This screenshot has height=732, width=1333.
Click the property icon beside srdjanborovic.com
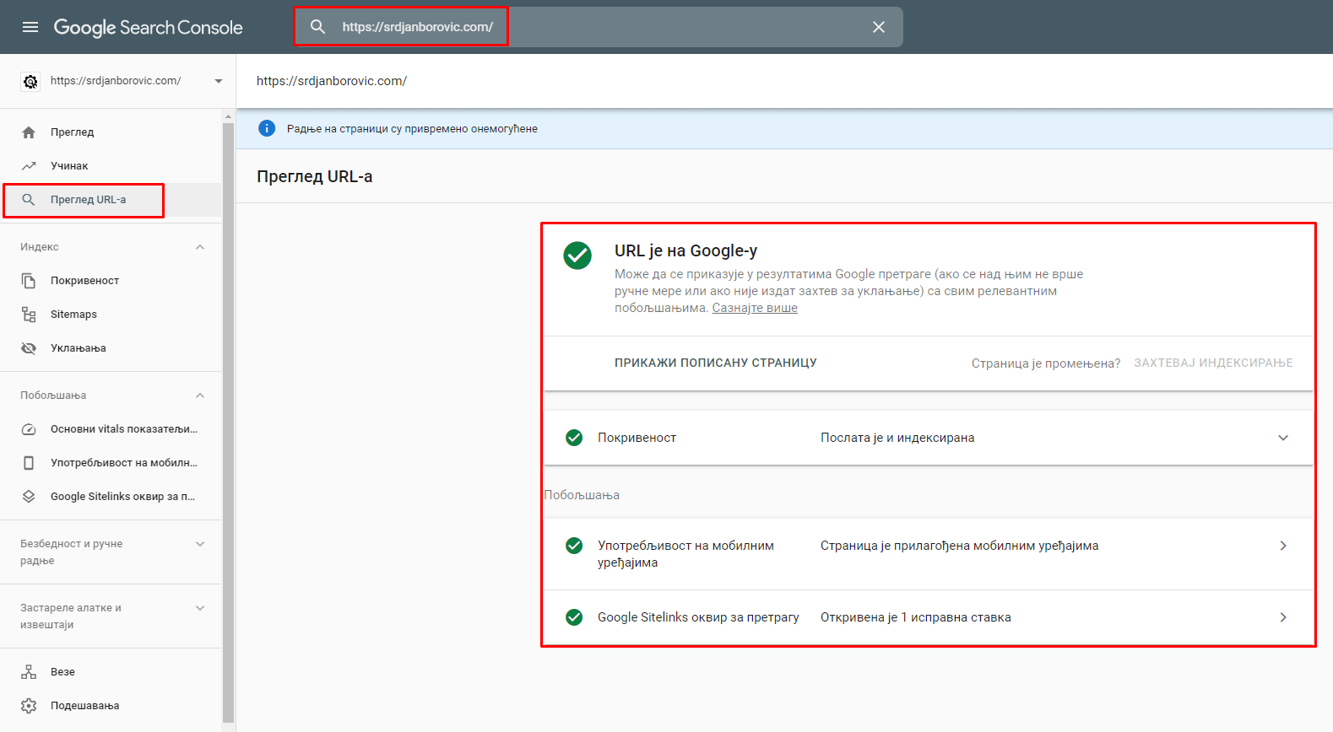30,81
